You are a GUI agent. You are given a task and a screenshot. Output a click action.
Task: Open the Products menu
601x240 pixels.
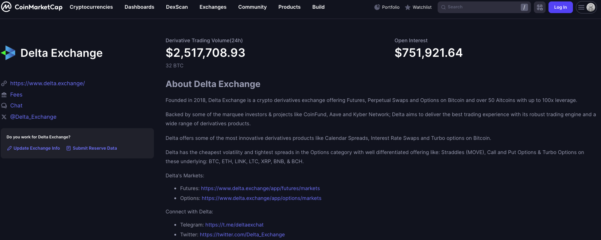click(290, 7)
